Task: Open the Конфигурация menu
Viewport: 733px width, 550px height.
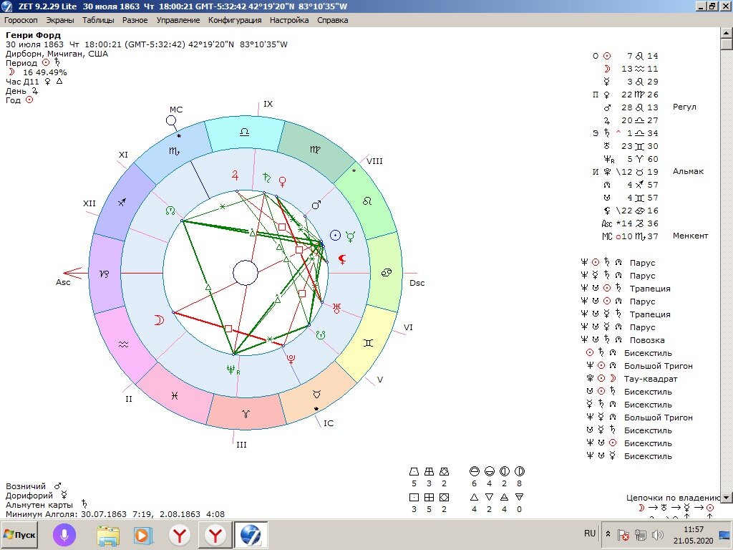Action: click(x=235, y=20)
